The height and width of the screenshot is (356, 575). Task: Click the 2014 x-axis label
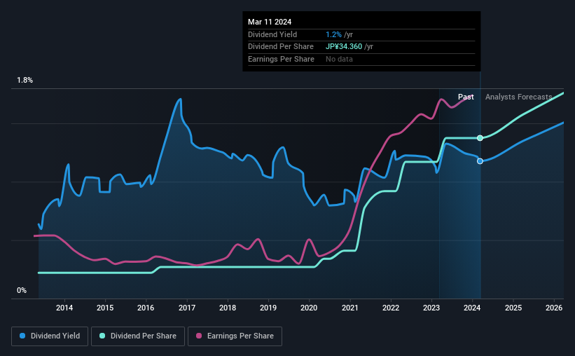click(x=64, y=308)
